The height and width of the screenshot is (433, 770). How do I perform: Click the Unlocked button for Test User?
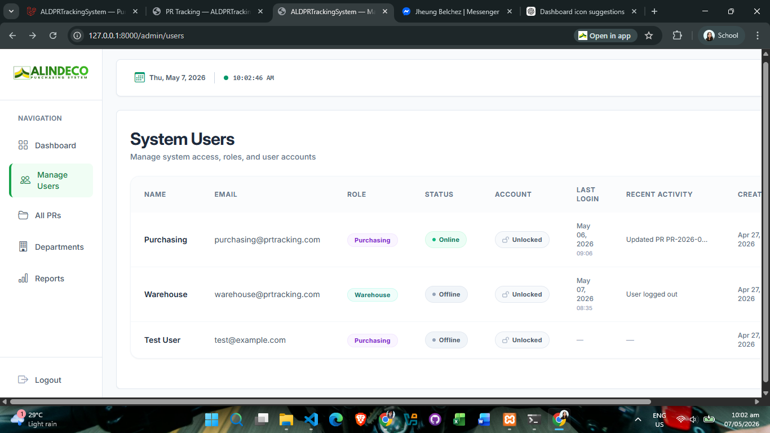(x=522, y=340)
